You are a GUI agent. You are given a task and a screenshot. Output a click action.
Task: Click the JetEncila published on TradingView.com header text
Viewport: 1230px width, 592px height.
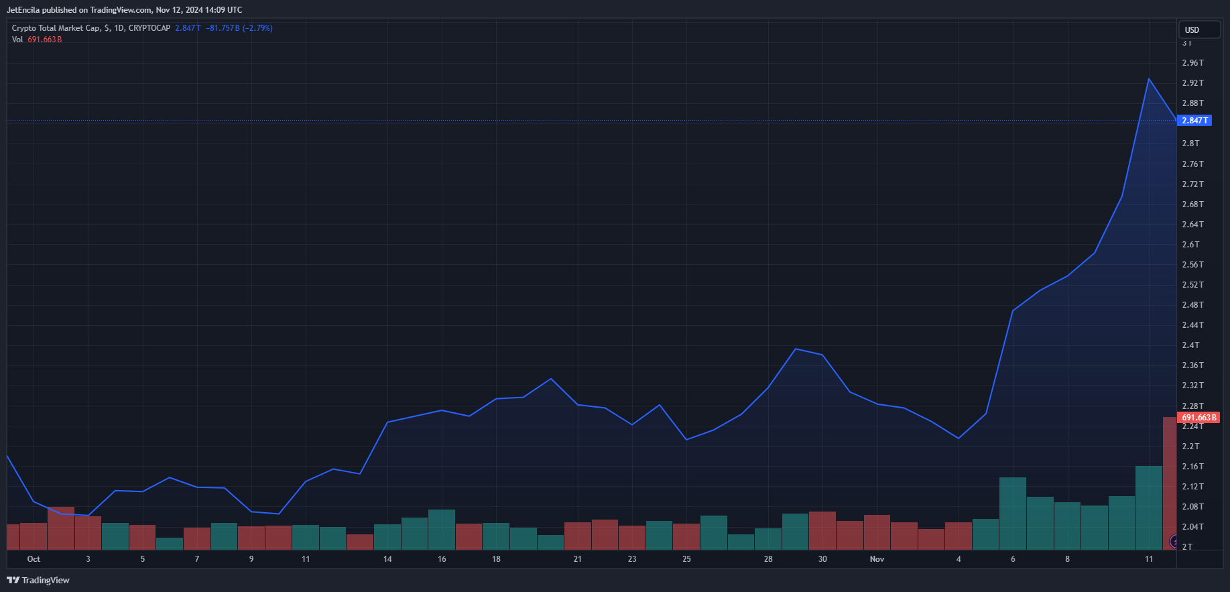pyautogui.click(x=124, y=10)
